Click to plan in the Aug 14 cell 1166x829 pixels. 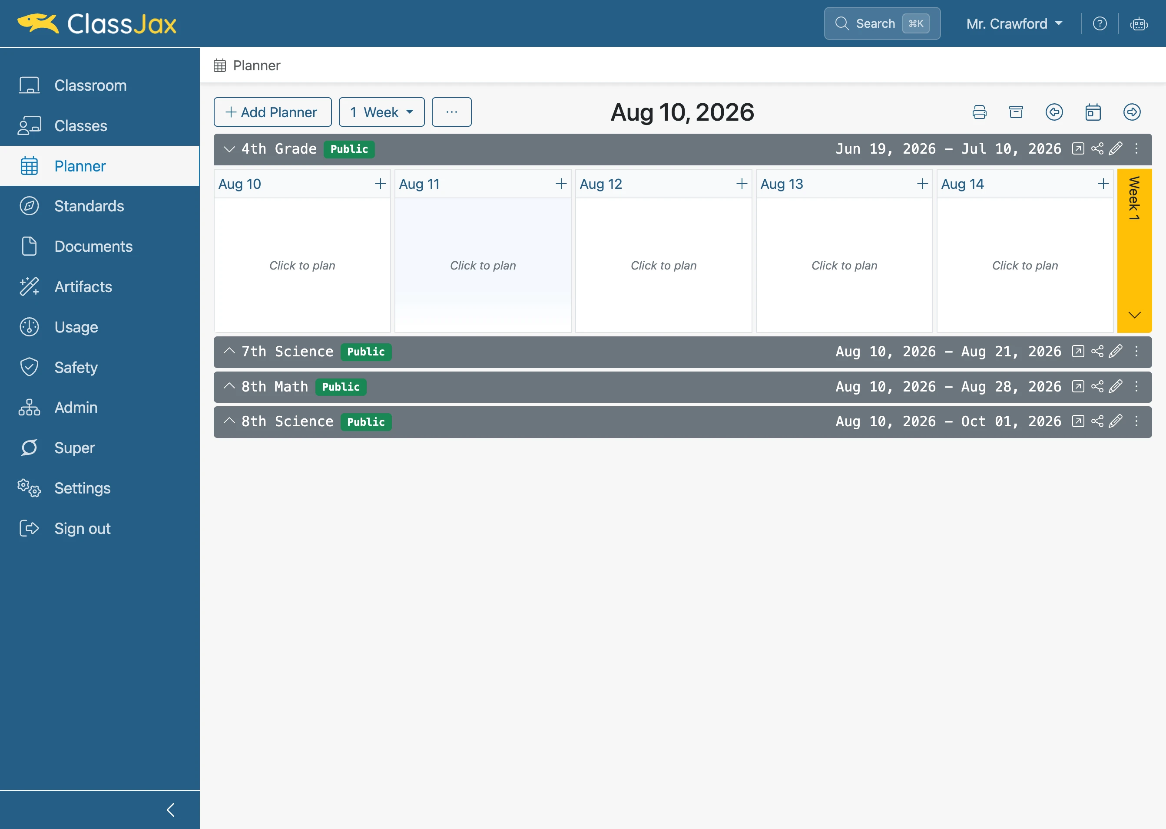1025,266
